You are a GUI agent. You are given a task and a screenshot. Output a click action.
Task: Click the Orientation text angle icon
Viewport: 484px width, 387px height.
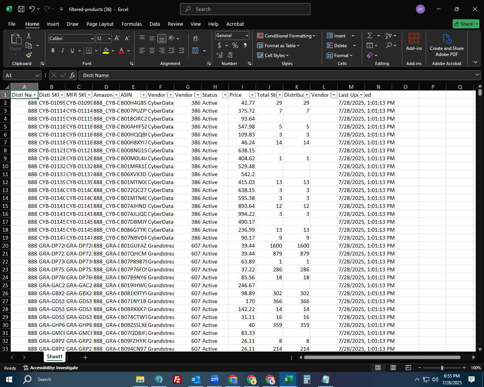coord(172,39)
